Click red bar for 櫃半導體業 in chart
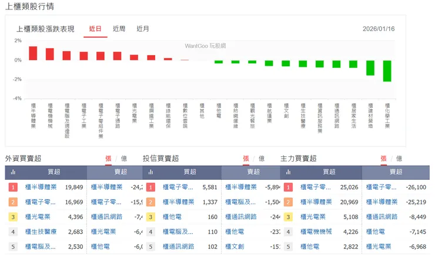Image resolution: width=435 pixels, height=256 pixels. pos(33,53)
